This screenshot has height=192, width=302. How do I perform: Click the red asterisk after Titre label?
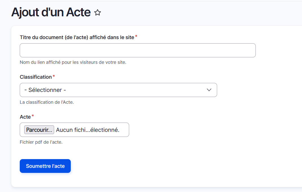[x=136, y=37]
